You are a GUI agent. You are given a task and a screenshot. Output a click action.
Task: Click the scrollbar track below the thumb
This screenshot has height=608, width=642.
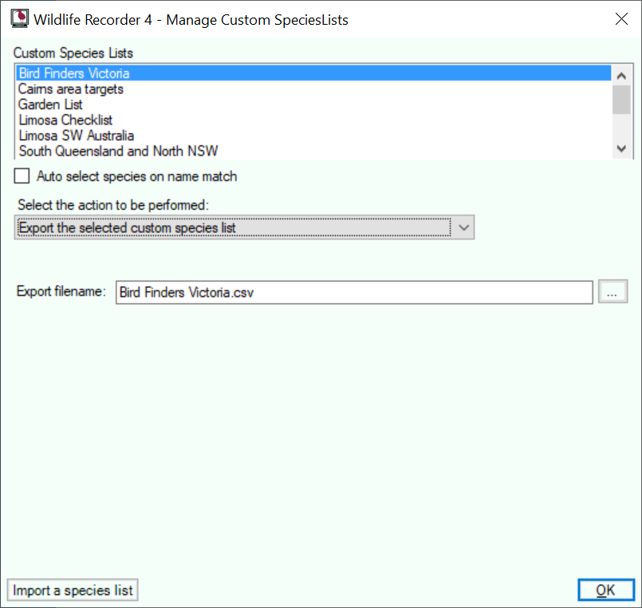click(621, 127)
